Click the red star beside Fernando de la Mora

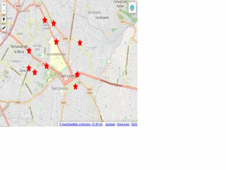[x=29, y=51]
